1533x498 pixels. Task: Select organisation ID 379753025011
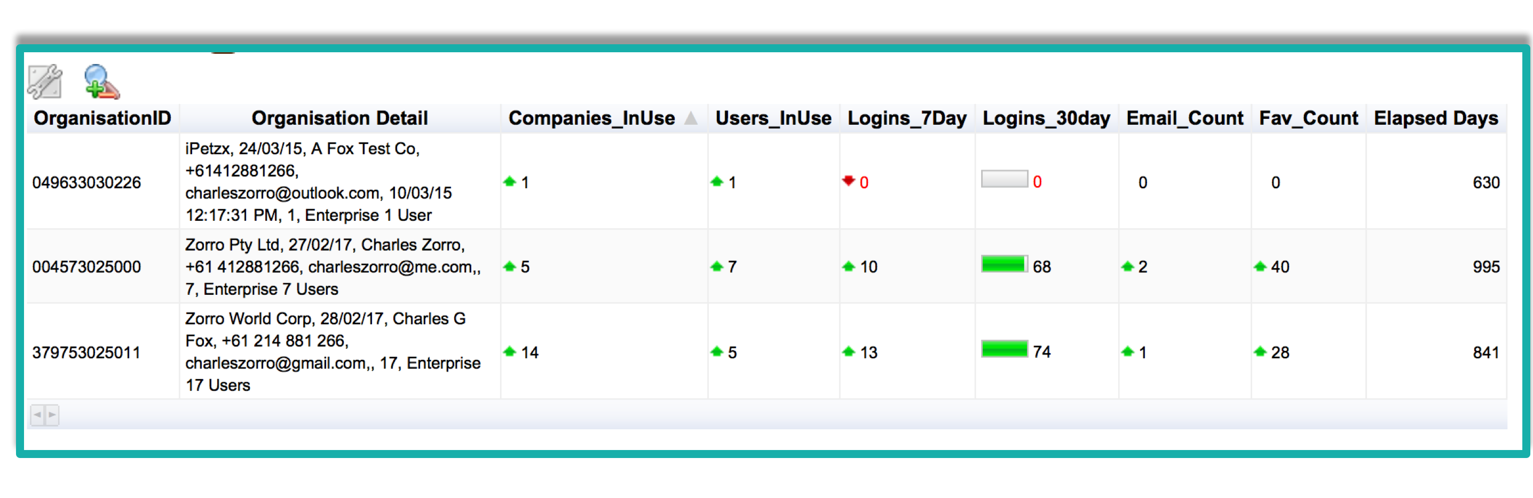tap(86, 352)
